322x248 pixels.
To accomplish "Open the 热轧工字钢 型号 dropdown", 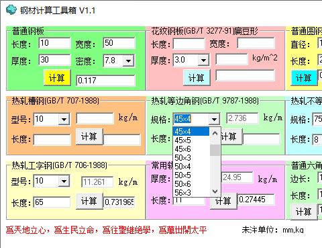I will 64,181.
